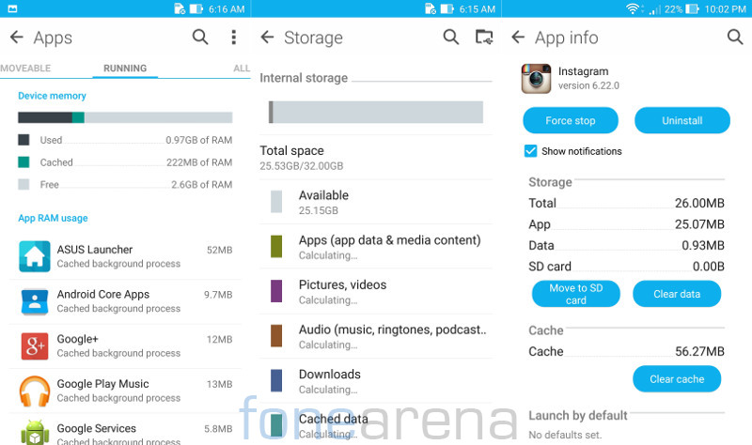Tap the purple Pictures, videos swatch
The height and width of the screenshot is (445, 752).
click(x=276, y=291)
